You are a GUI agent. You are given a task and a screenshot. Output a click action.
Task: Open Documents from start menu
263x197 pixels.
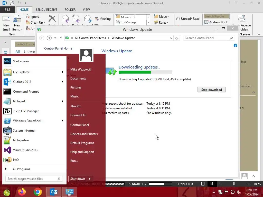(x=78, y=78)
